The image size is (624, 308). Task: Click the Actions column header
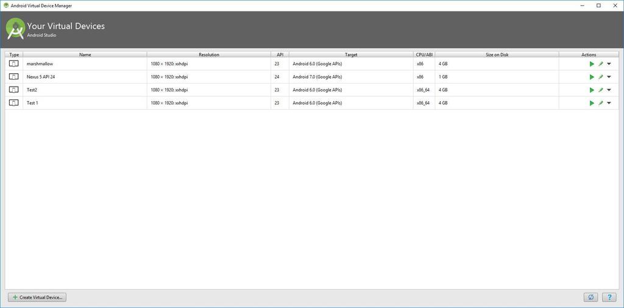(x=589, y=55)
